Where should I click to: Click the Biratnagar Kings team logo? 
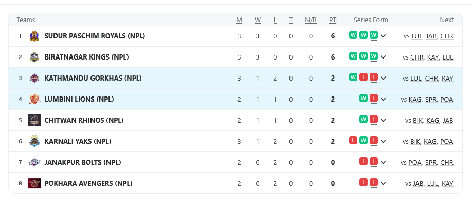click(34, 57)
